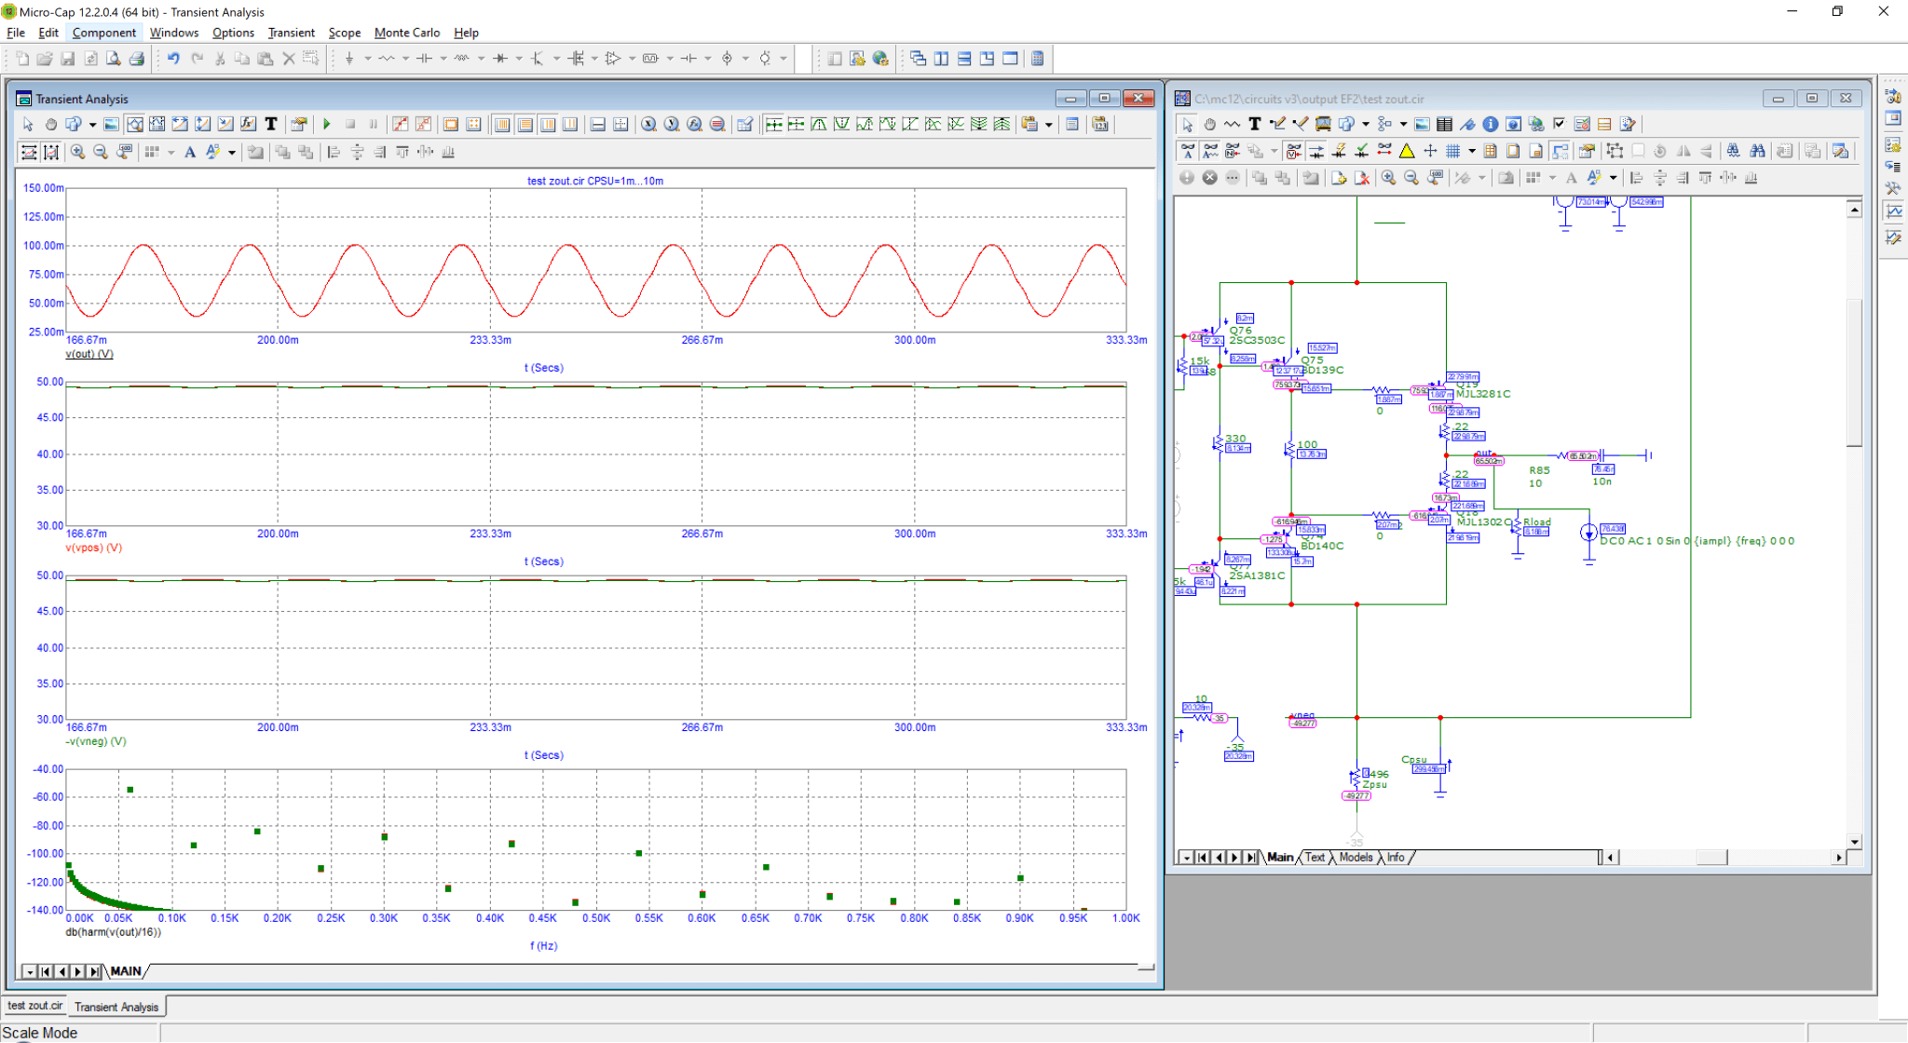Click the schematic horizontal scrollbar thumb
The height and width of the screenshot is (1043, 1908).
pyautogui.click(x=1711, y=858)
